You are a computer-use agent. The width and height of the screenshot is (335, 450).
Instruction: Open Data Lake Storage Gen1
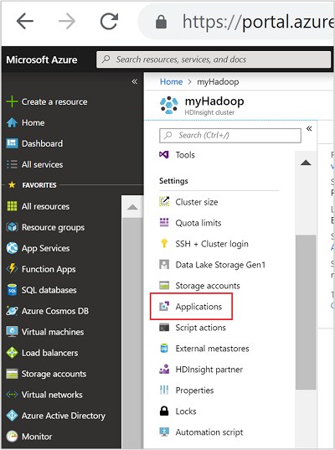(x=220, y=265)
